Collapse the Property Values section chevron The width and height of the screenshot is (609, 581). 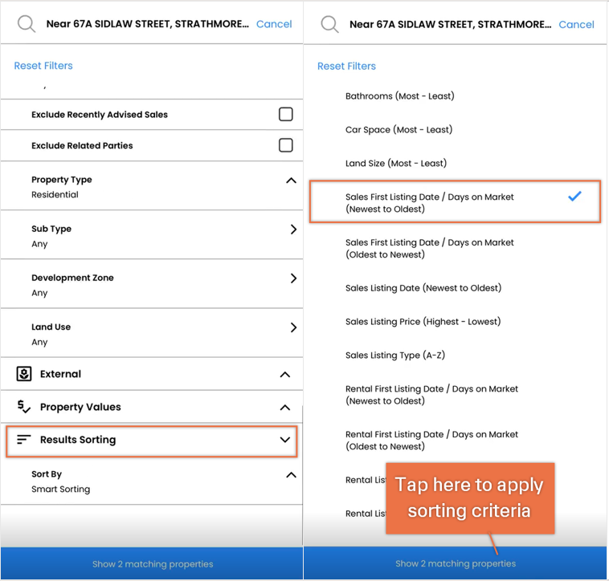point(285,408)
